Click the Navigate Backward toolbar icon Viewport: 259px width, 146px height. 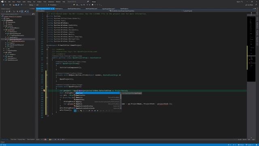pyautogui.click(x=3, y=5)
